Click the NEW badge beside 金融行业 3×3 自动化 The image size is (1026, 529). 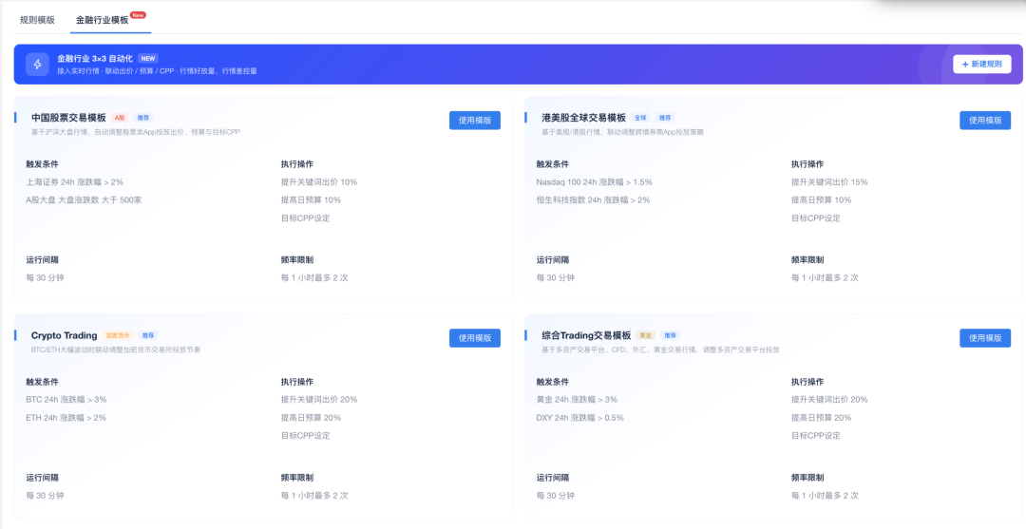pyautogui.click(x=148, y=58)
